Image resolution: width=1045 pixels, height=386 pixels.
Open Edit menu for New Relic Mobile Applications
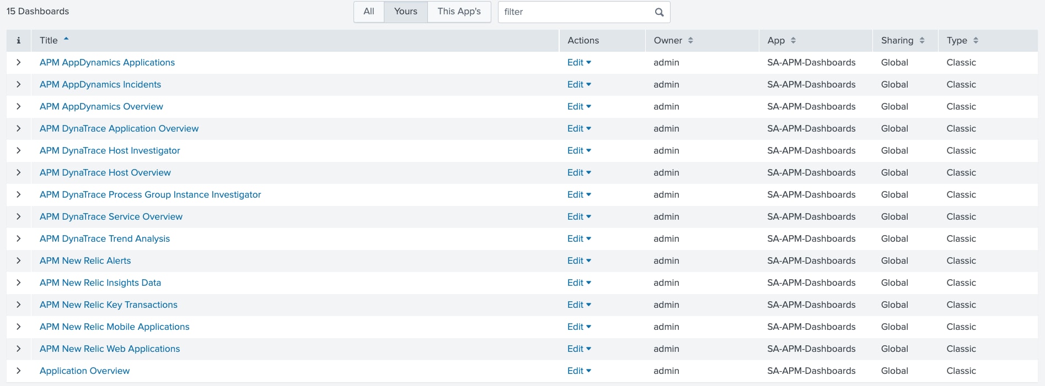pyautogui.click(x=579, y=327)
